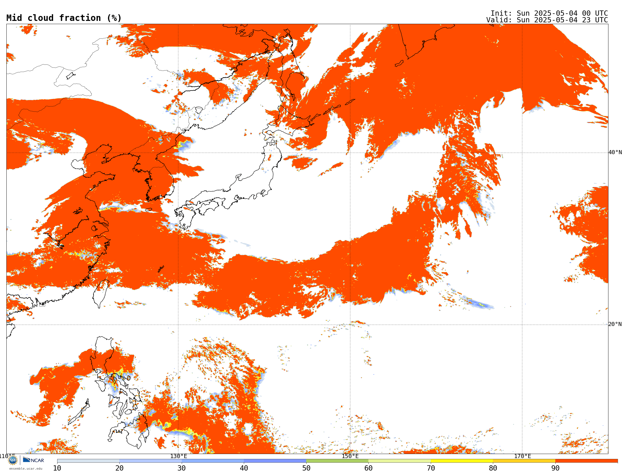This screenshot has height=472, width=627.
Task: Click the 130°E longitude label
Action: pyautogui.click(x=179, y=456)
